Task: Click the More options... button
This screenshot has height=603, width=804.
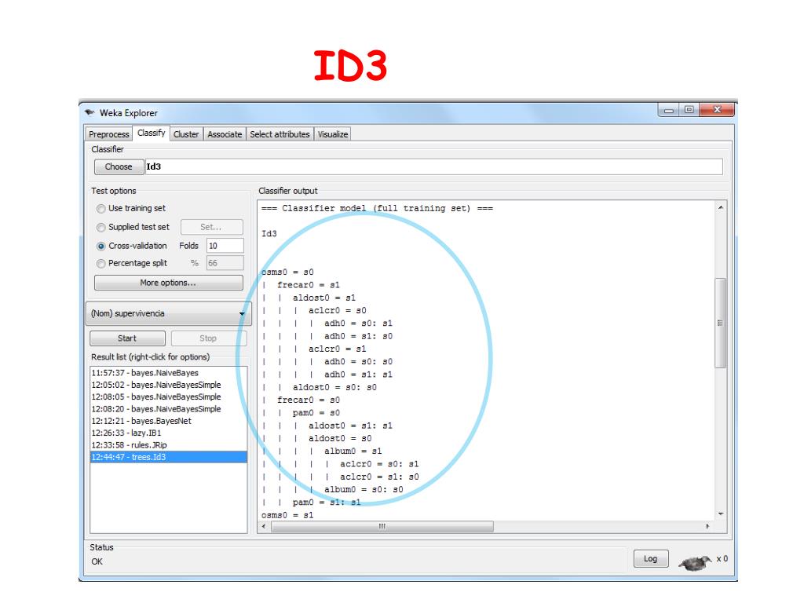Action: 168,283
